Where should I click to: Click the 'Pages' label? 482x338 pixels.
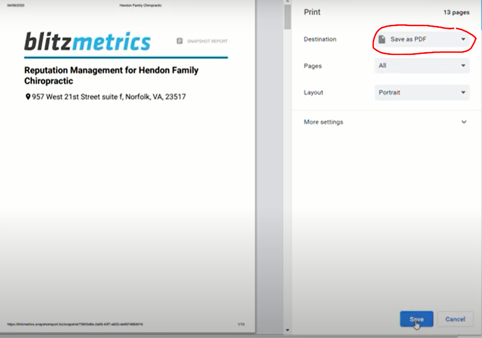(x=313, y=66)
